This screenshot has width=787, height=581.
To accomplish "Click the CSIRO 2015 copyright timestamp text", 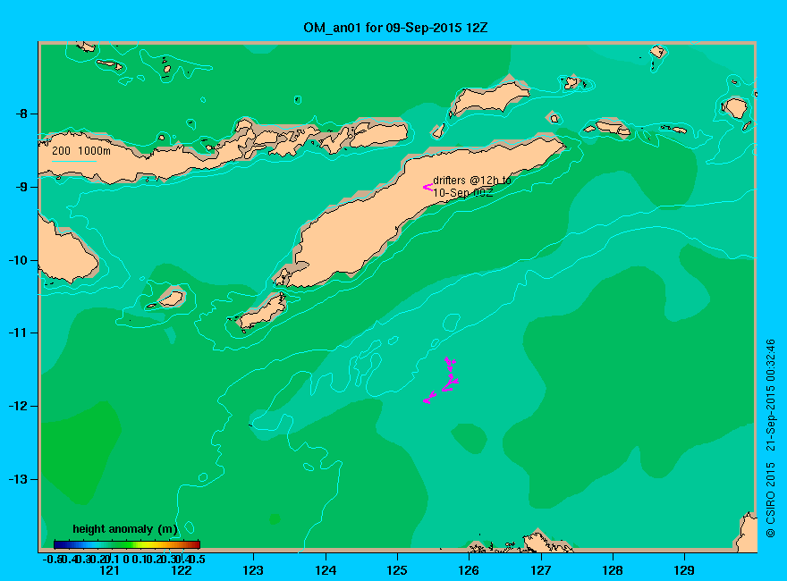I will (x=770, y=438).
